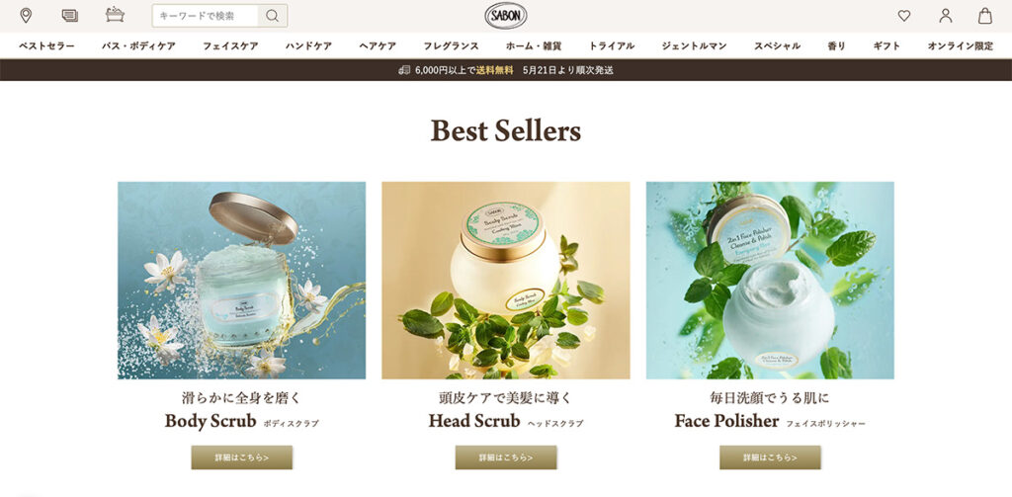Open the account user icon

click(946, 16)
